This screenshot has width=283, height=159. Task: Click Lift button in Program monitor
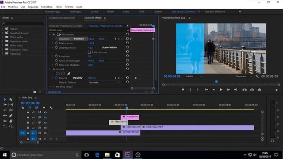(x=245, y=90)
